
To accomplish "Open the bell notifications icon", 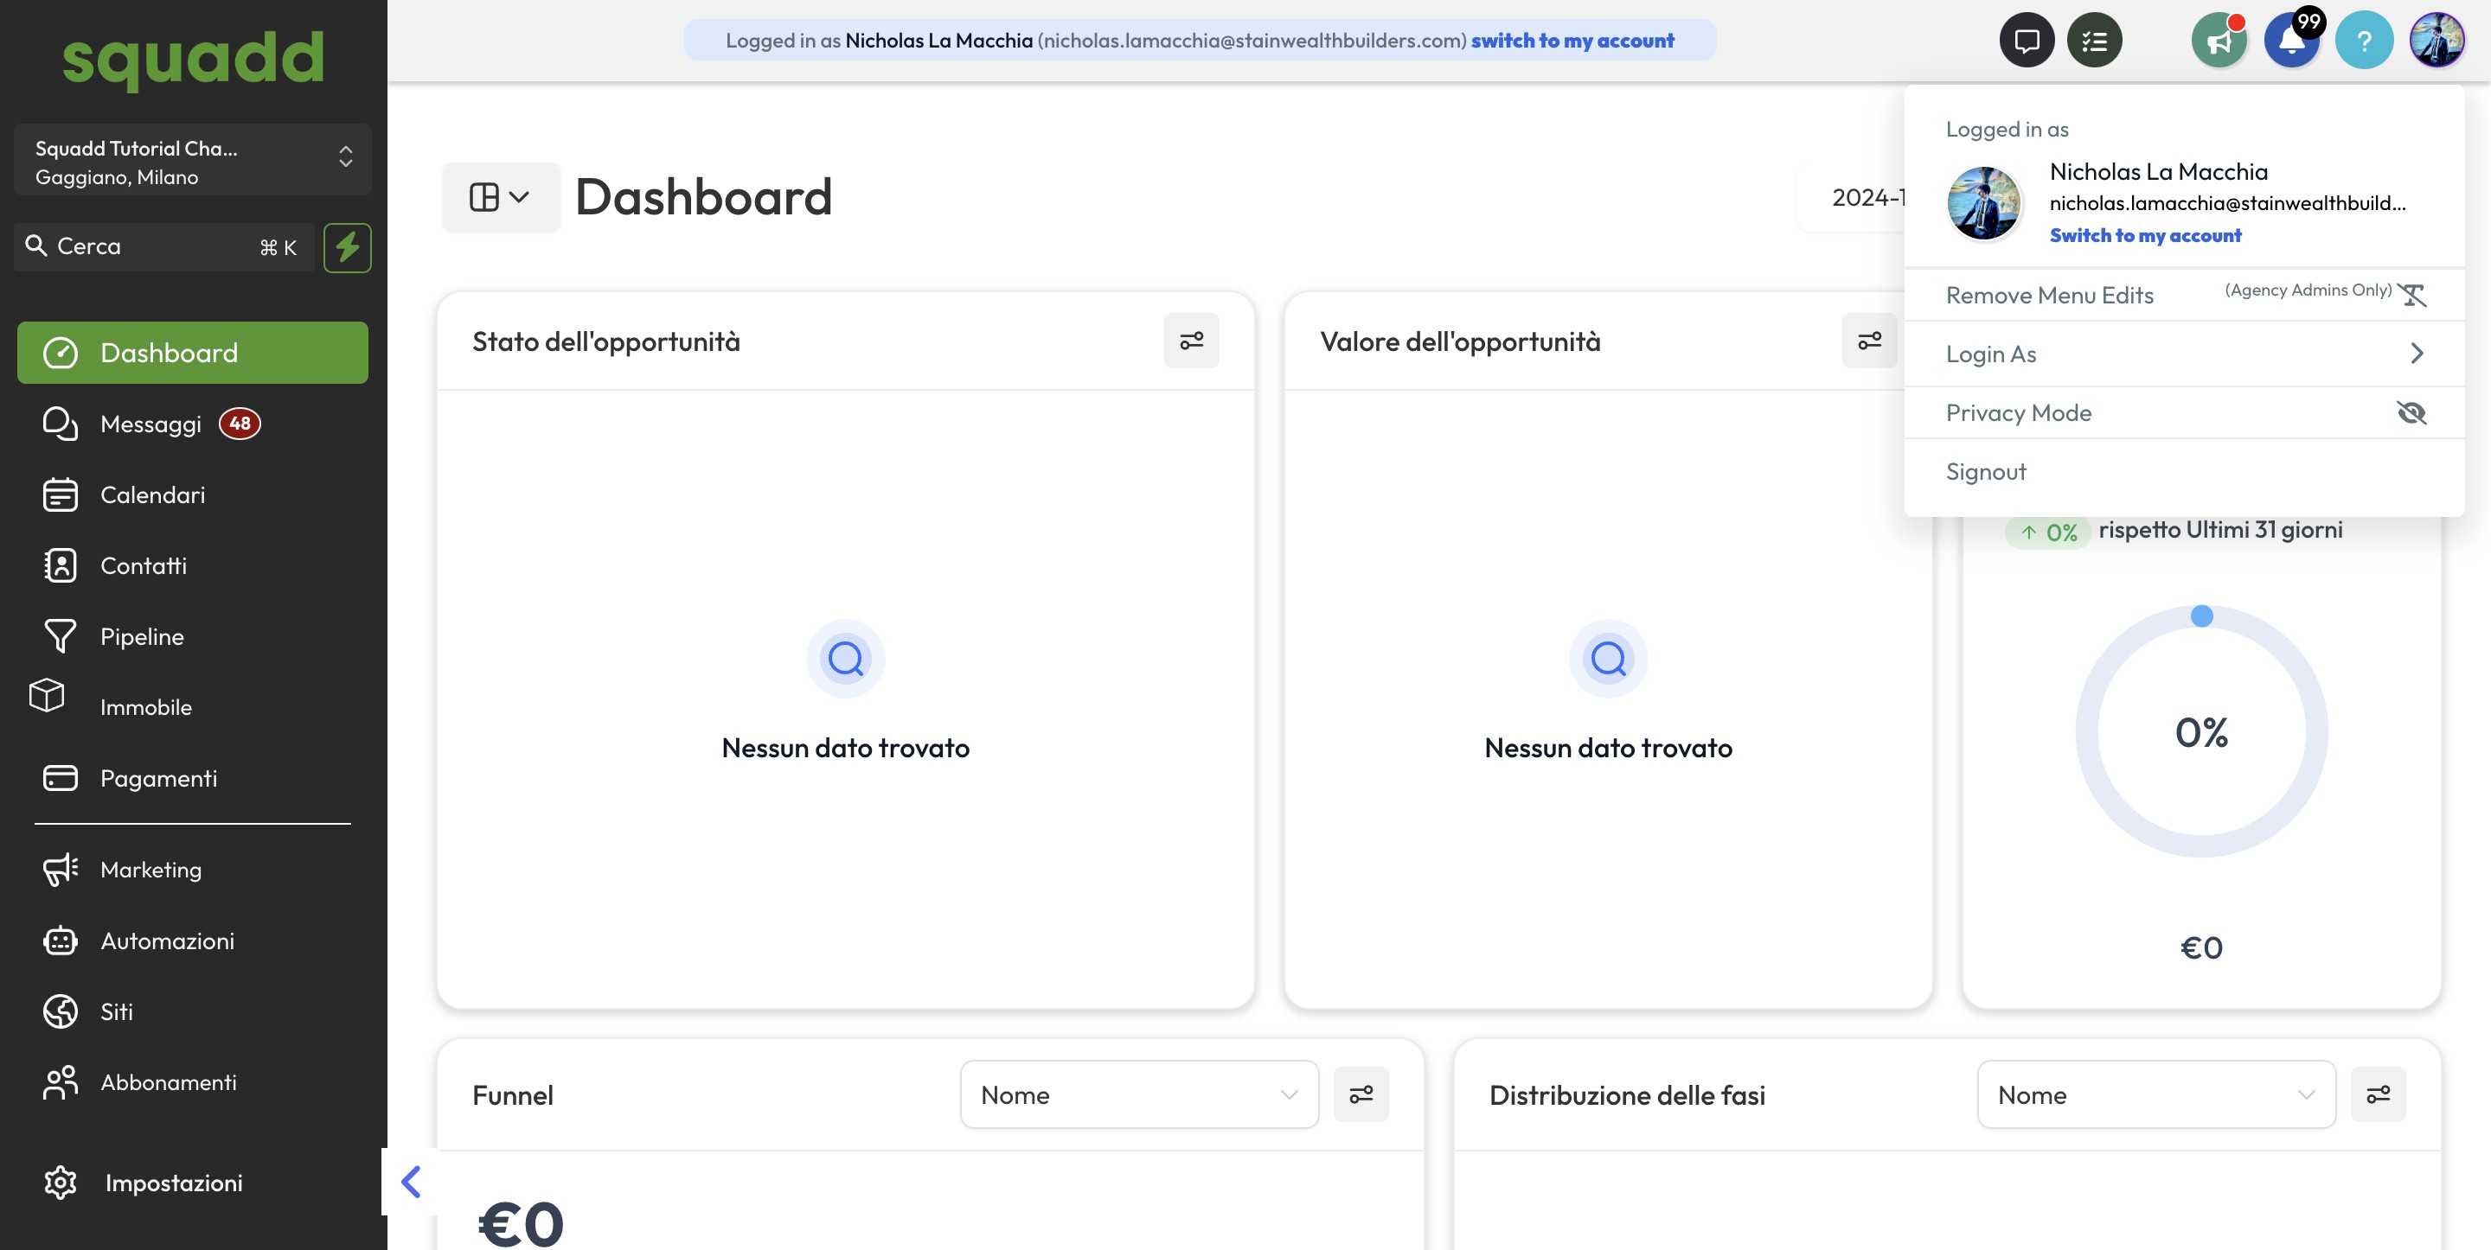I will 2291,41.
